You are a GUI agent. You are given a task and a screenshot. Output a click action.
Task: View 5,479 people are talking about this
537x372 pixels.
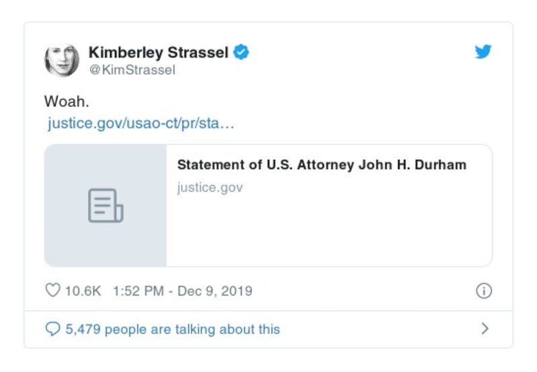coord(172,329)
